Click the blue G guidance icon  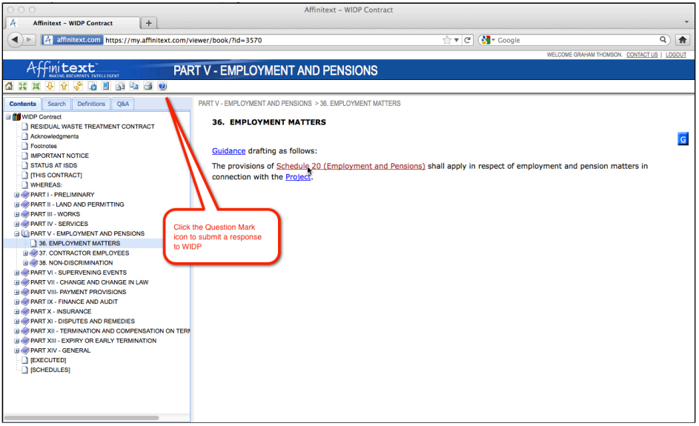[x=683, y=139]
